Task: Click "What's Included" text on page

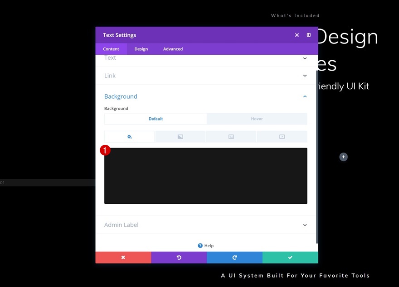Action: click(x=295, y=16)
